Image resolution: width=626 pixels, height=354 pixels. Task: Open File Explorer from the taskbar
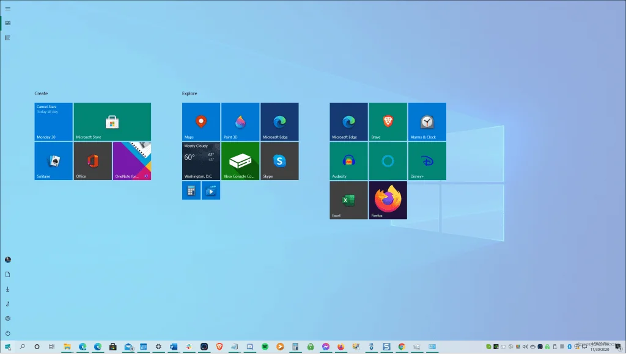pos(67,347)
